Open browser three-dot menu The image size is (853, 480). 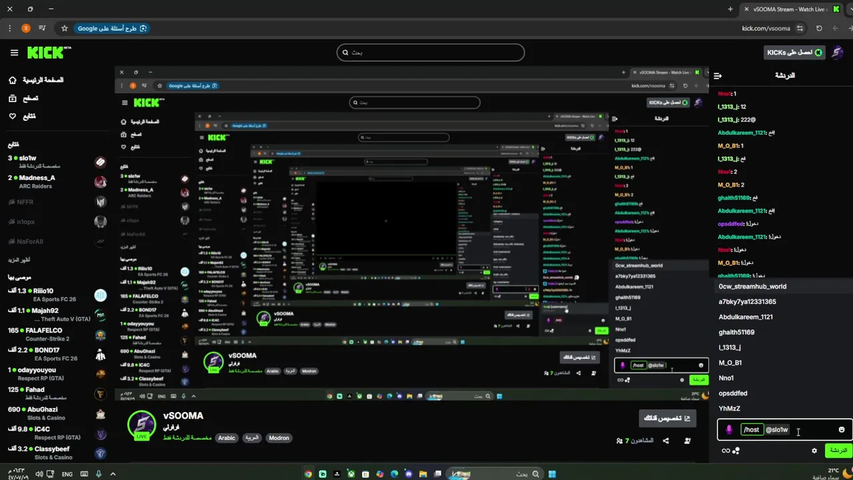tap(9, 29)
